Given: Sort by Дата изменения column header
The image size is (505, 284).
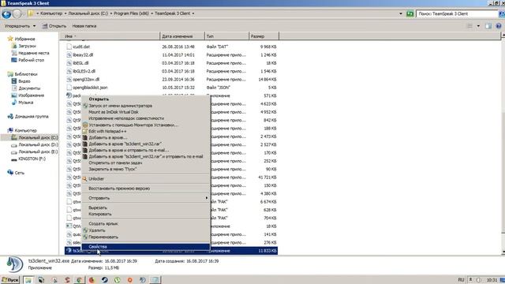Looking at the screenshot, I should point(182,36).
